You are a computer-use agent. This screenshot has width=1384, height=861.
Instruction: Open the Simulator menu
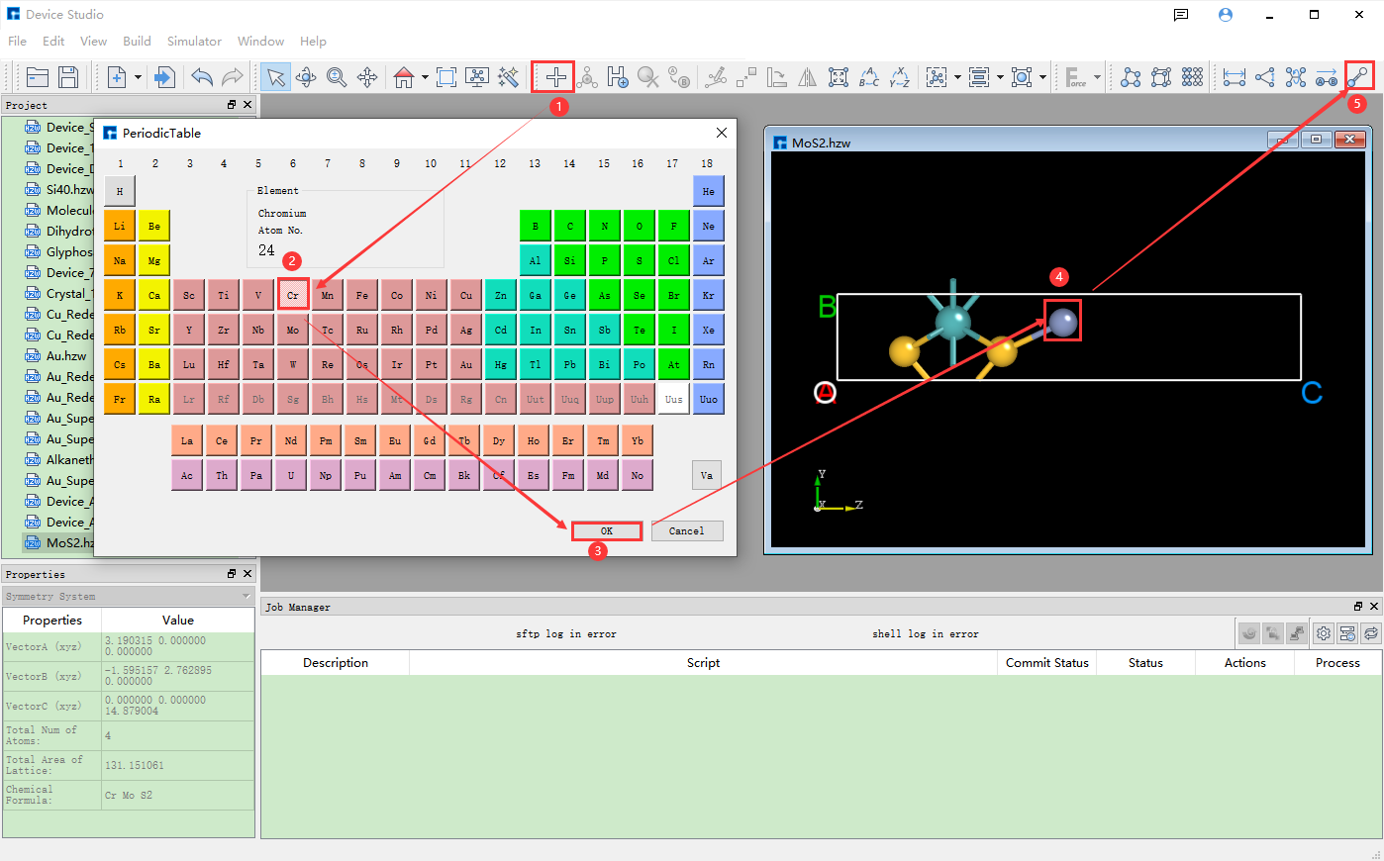pos(194,42)
